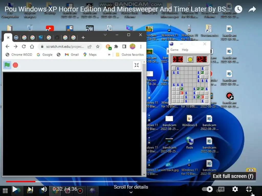Screen dimensions: 262x196
Task: Open Recycle Bin desktop icon
Action: pyautogui.click(x=30, y=28)
